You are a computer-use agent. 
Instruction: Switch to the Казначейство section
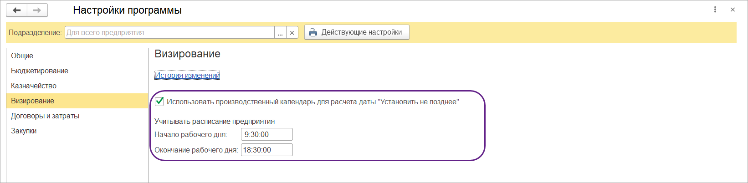(34, 86)
